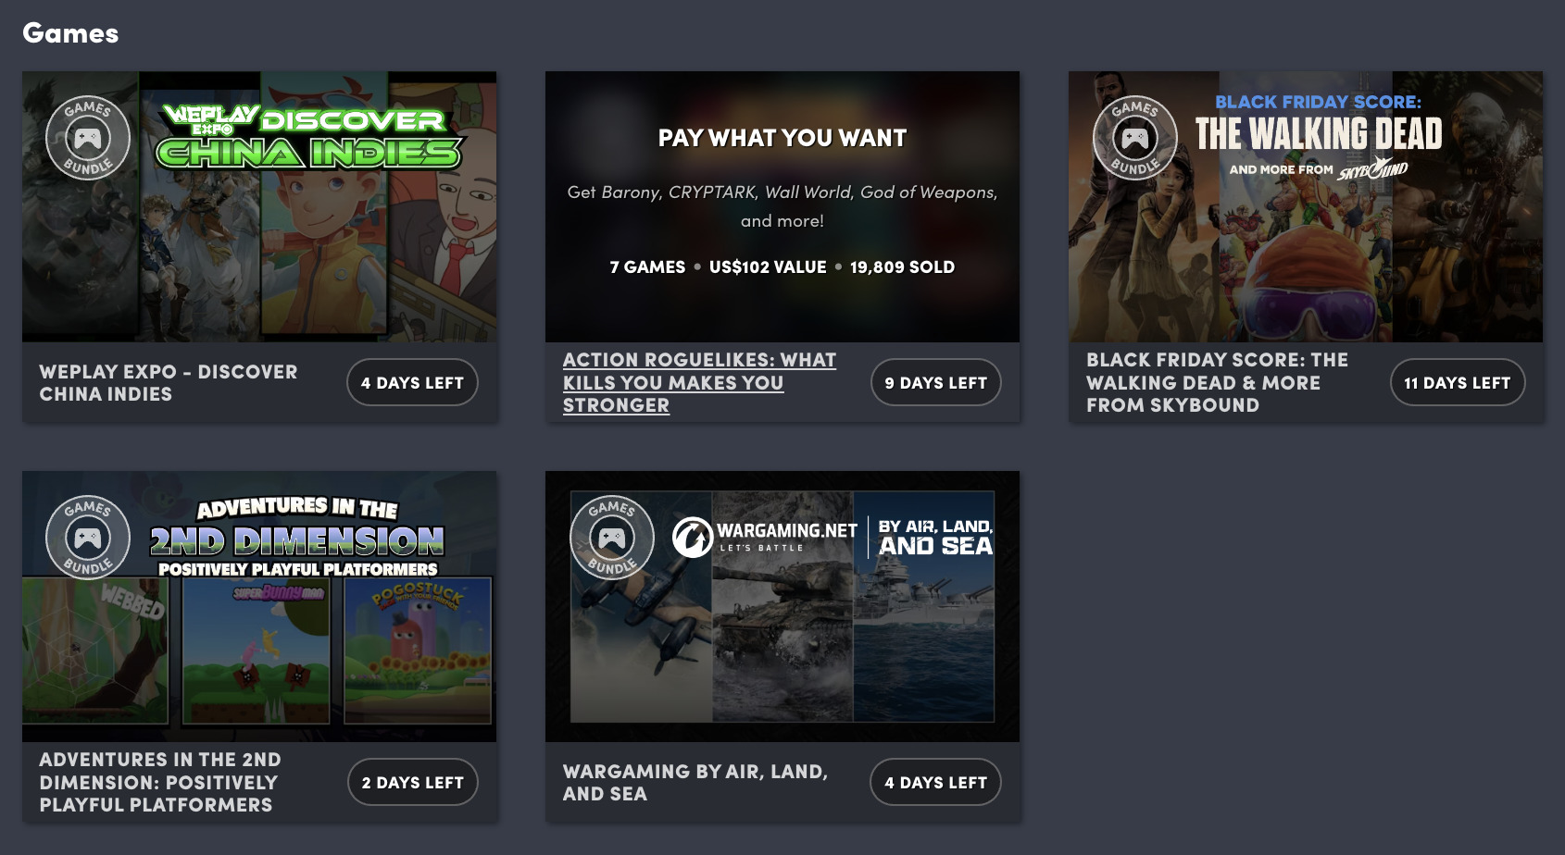
Task: Click the Discover China Indies green logo
Action: 310,138
